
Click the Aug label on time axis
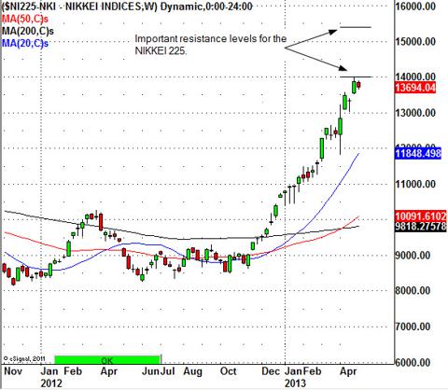point(192,371)
